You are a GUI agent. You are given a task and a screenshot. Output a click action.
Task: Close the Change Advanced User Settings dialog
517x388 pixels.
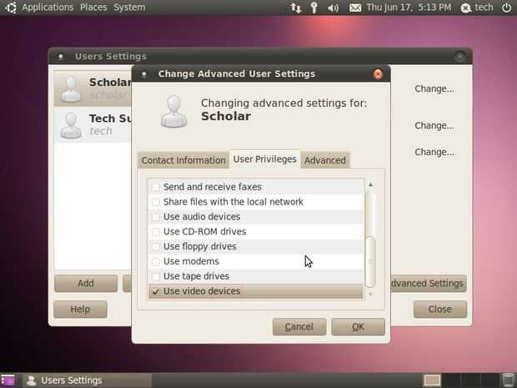point(378,74)
